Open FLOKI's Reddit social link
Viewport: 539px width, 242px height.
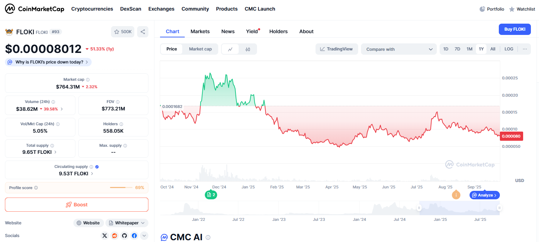pyautogui.click(x=114, y=236)
